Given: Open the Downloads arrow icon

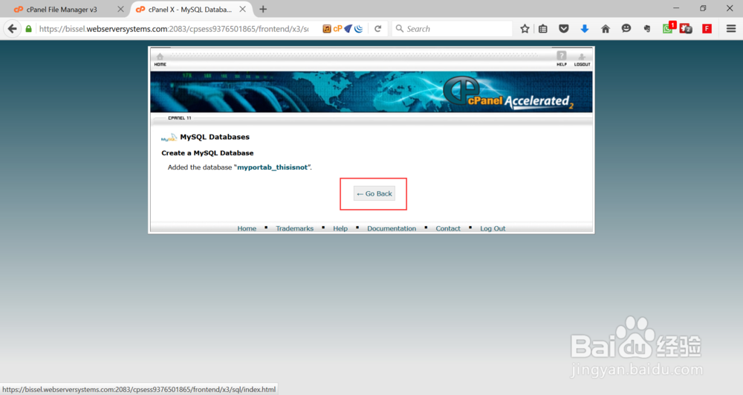Looking at the screenshot, I should pos(585,29).
